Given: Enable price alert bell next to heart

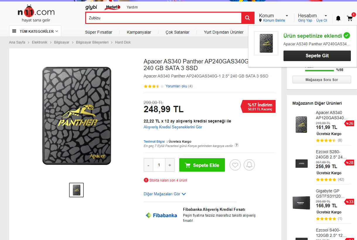Looking at the screenshot, I should tap(249, 165).
